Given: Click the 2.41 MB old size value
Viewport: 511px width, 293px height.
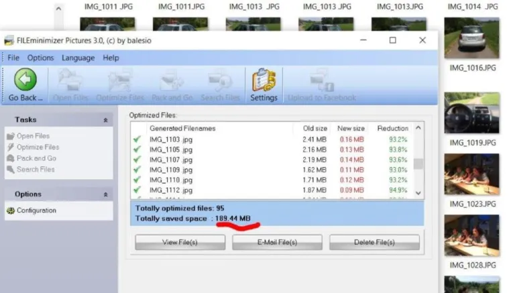Looking at the screenshot, I should click(314, 139).
